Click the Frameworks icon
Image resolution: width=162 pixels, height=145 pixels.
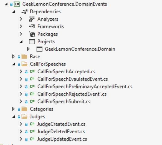coord(32,27)
